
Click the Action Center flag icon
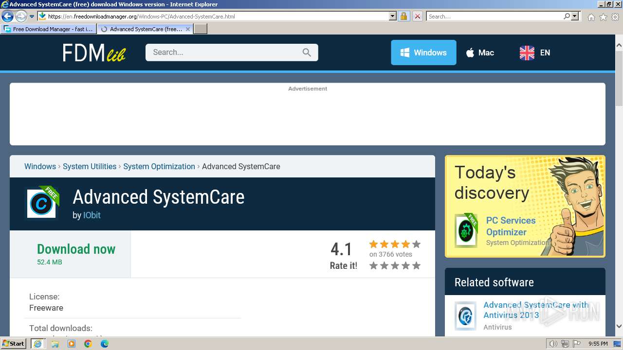coord(576,344)
